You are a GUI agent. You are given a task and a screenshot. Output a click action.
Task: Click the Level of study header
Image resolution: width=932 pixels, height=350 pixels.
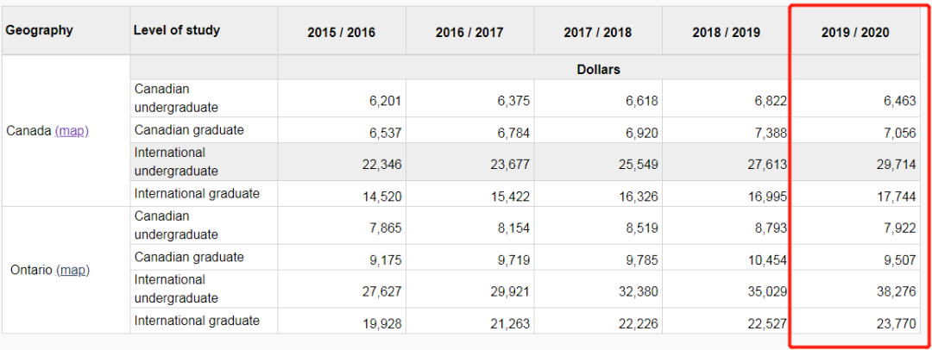(x=177, y=30)
